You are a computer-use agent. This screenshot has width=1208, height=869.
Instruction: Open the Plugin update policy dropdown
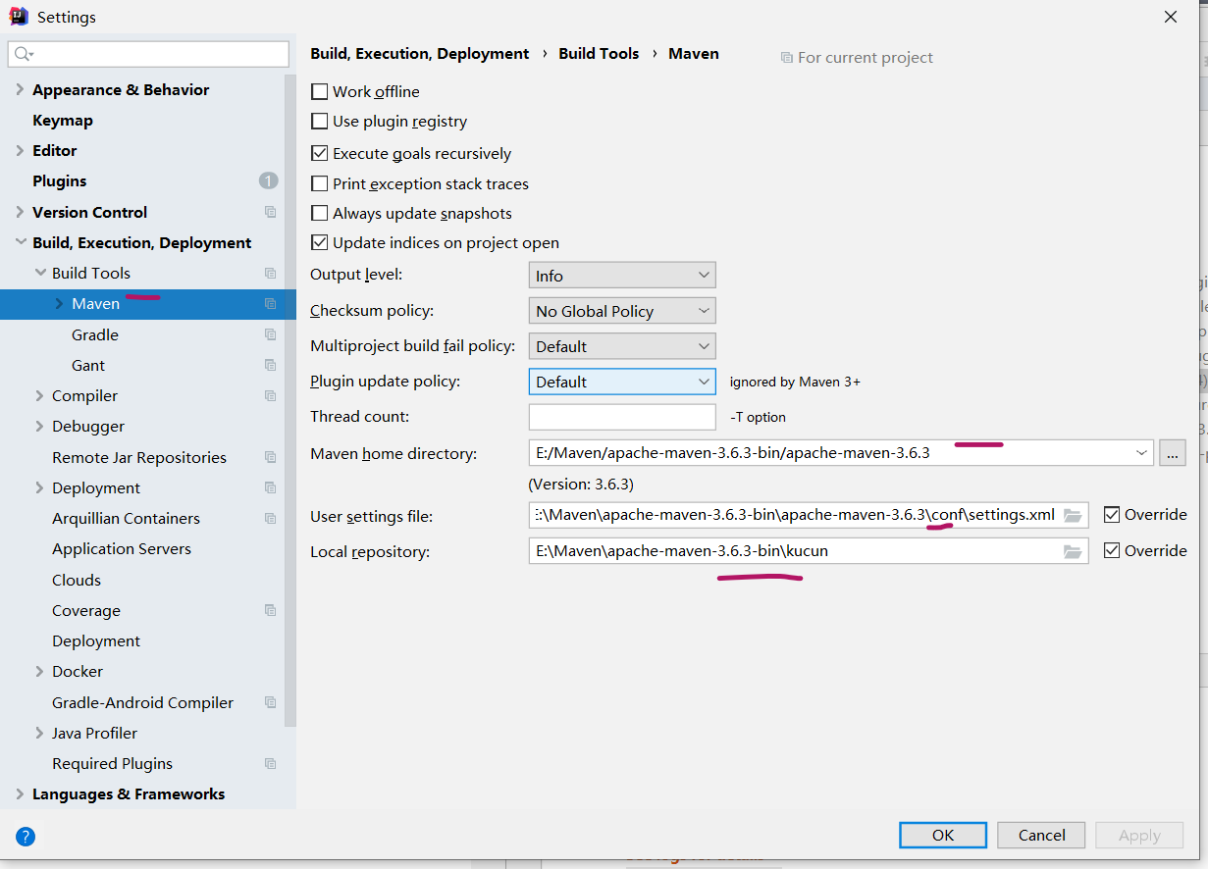click(622, 382)
